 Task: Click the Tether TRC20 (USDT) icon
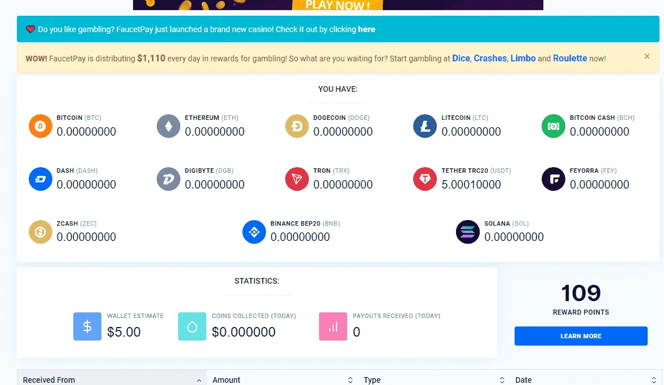coord(425,179)
